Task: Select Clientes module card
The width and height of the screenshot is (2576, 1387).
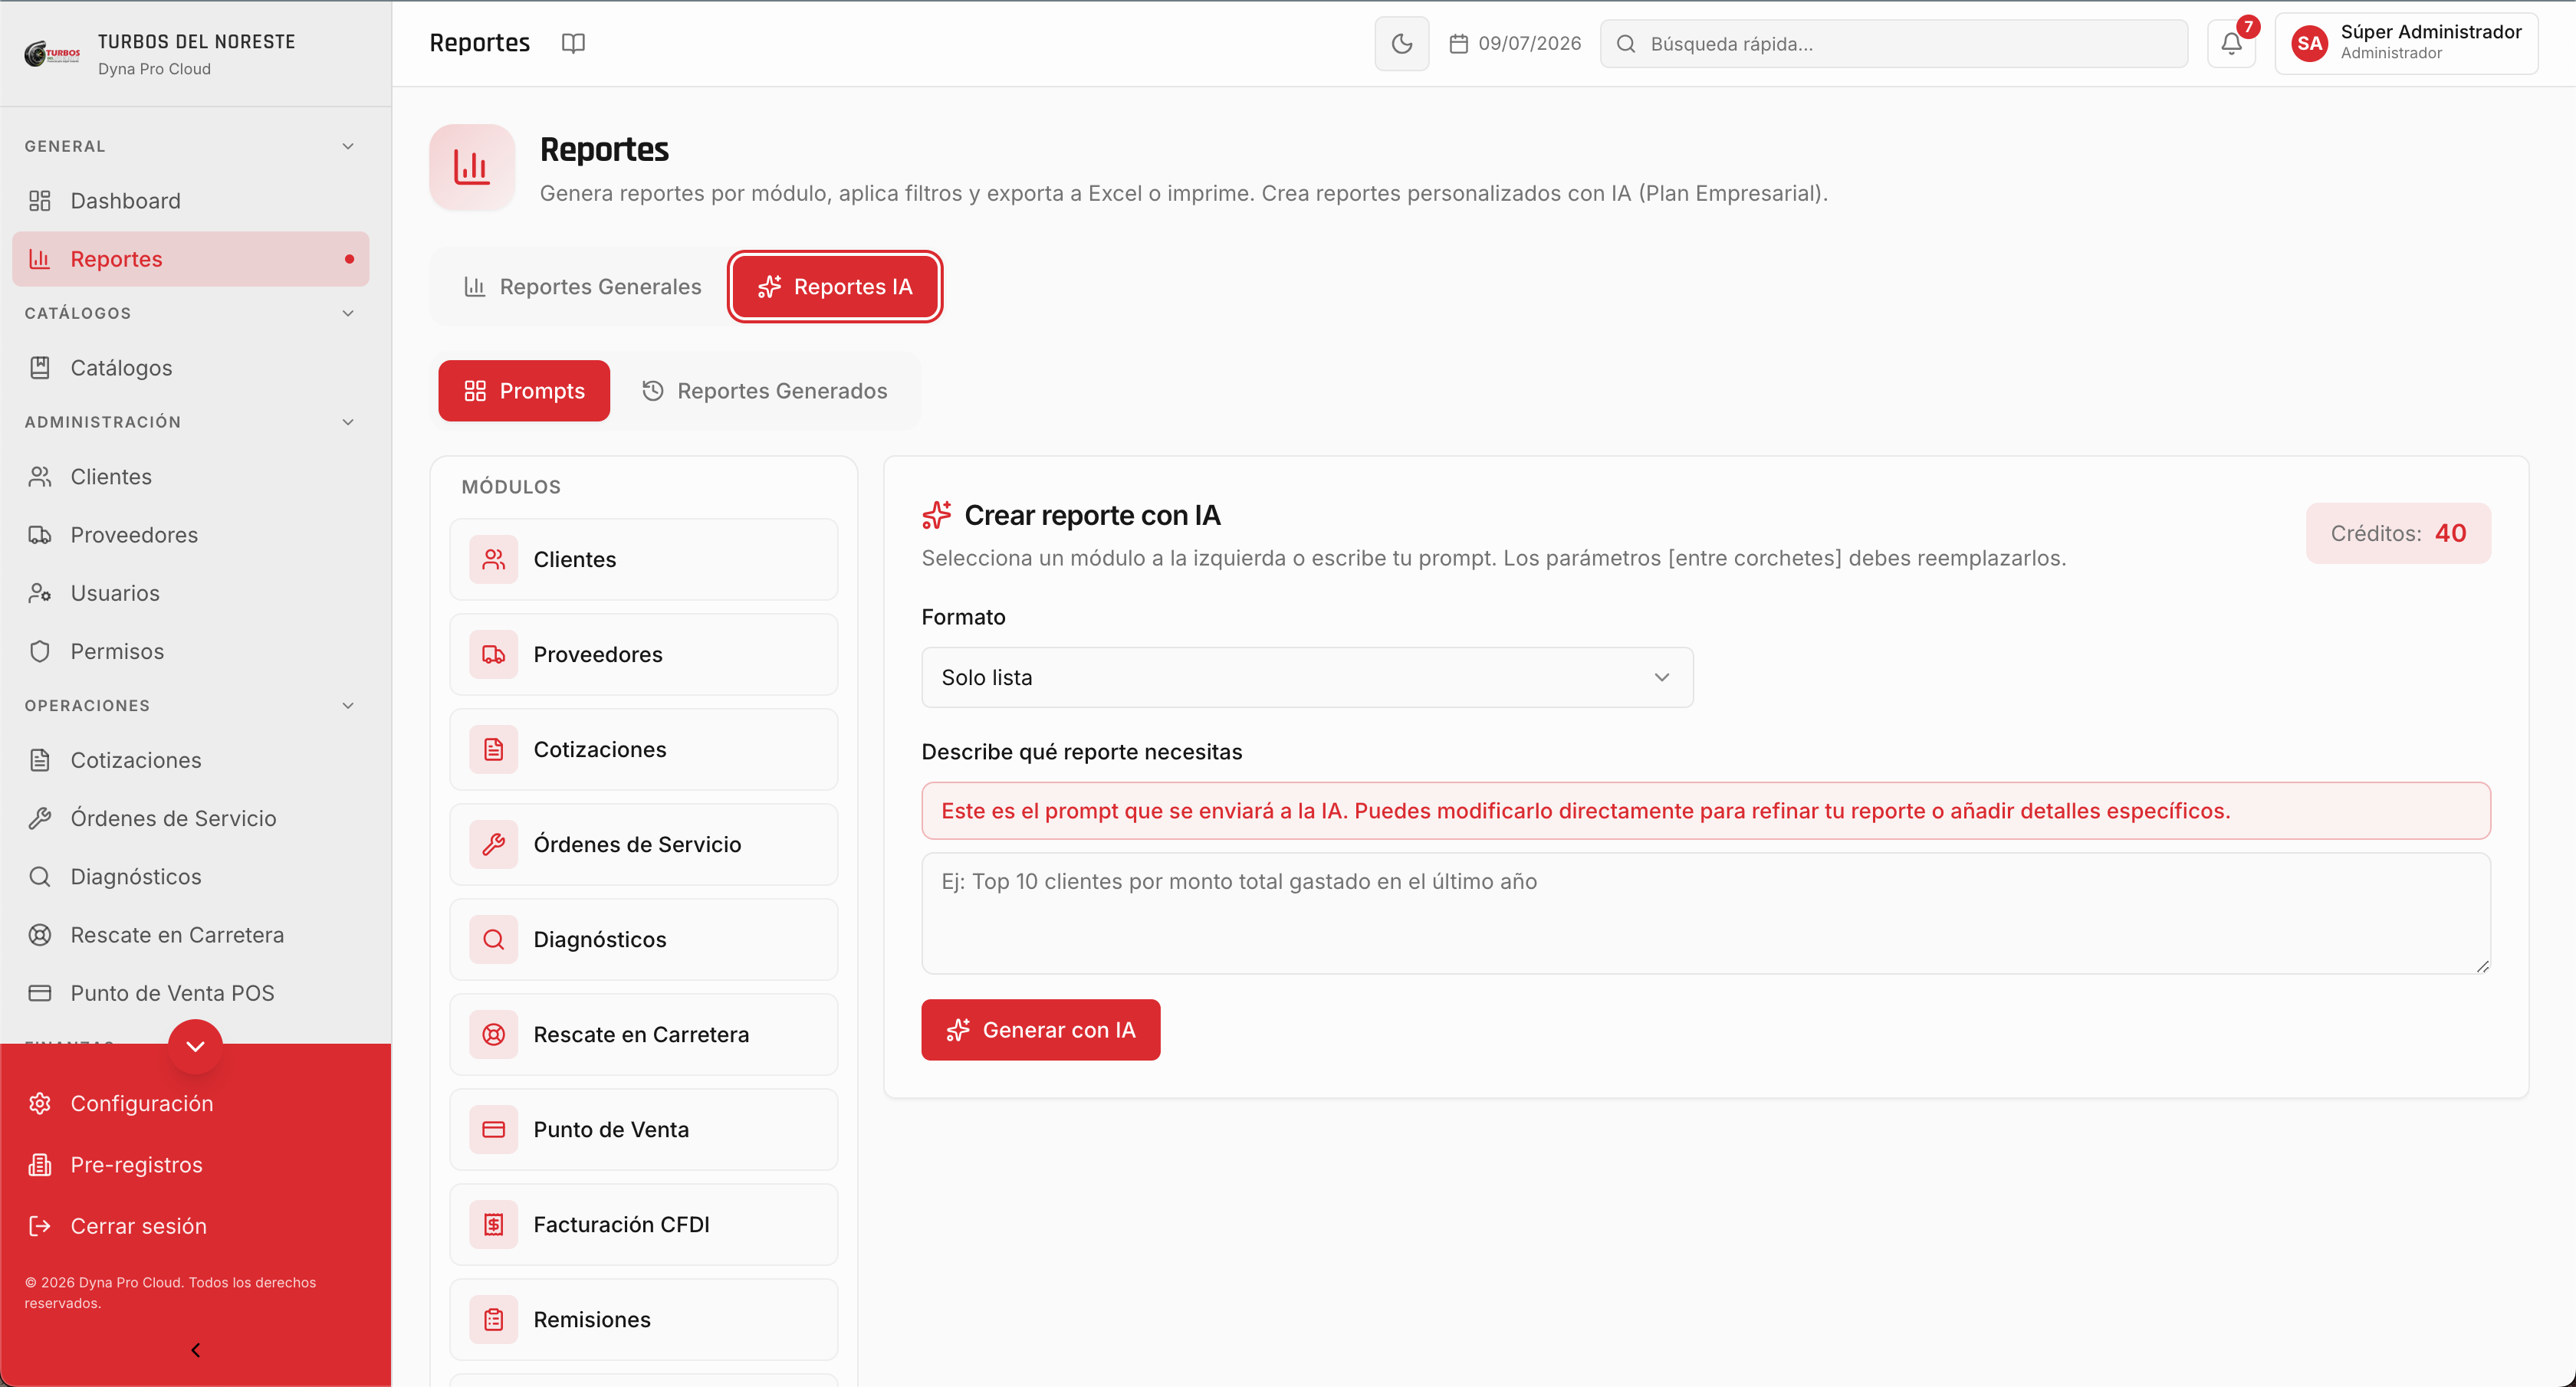Action: pos(643,559)
